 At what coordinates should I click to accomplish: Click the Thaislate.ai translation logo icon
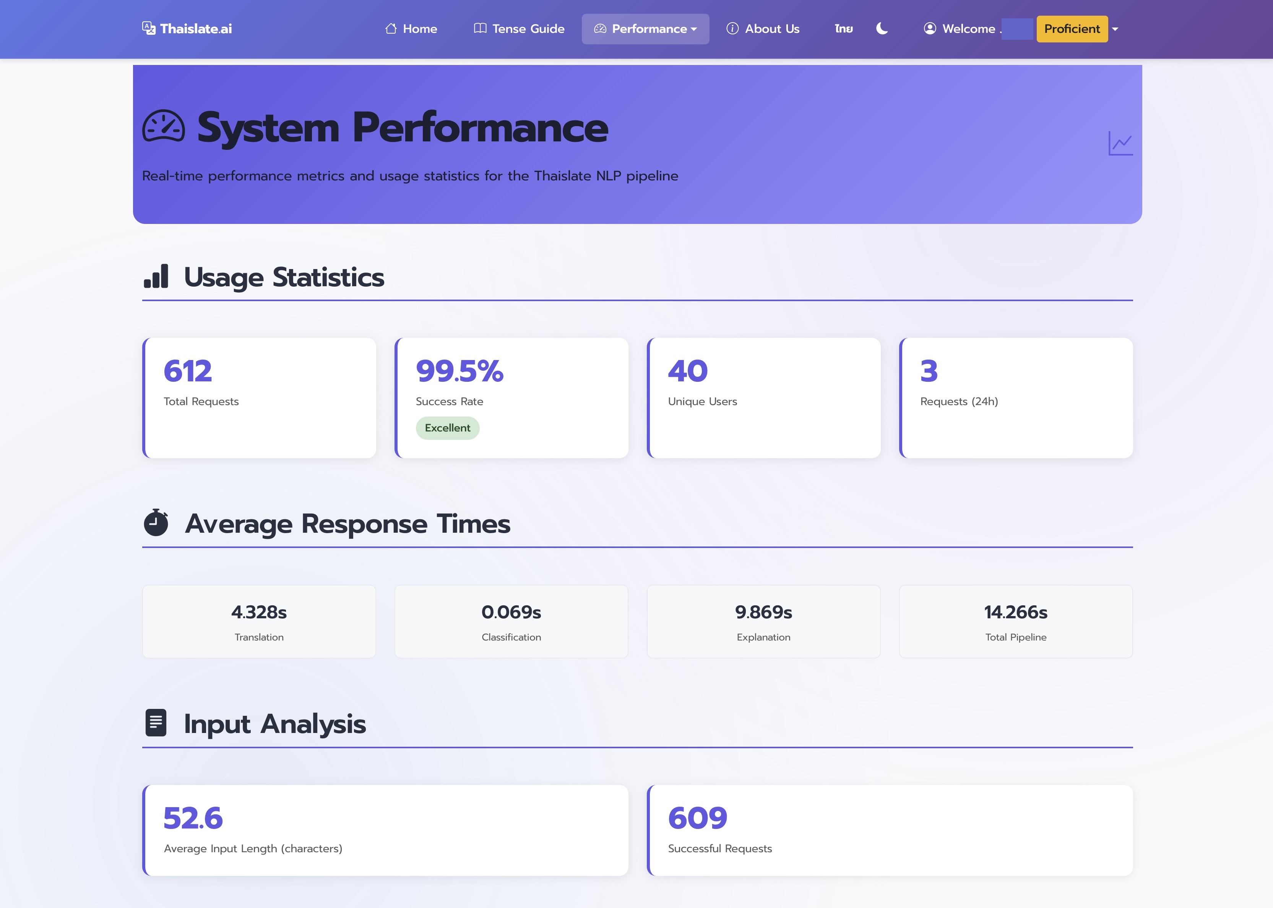pos(149,28)
